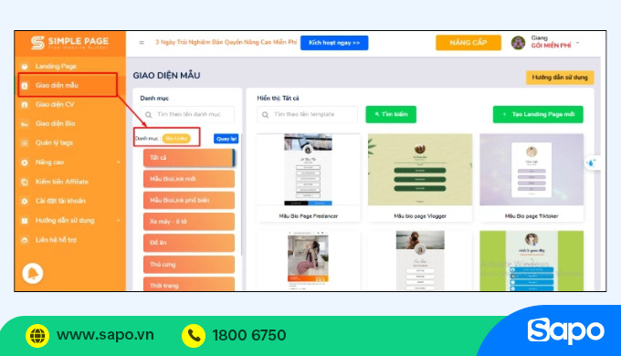621x356 pixels.
Task: Click the Bio Links category tag
Action: coord(176,139)
